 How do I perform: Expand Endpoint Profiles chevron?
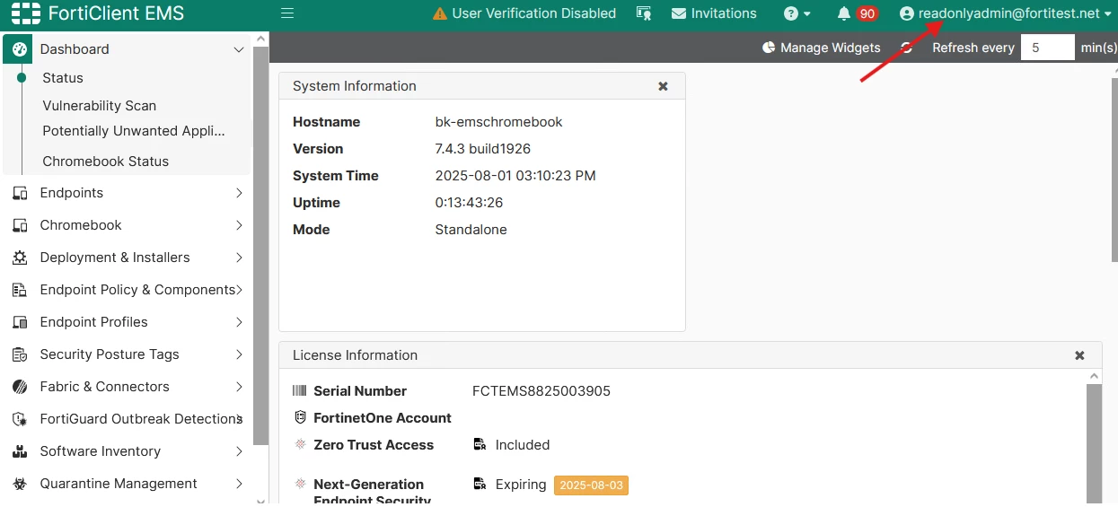click(x=239, y=322)
